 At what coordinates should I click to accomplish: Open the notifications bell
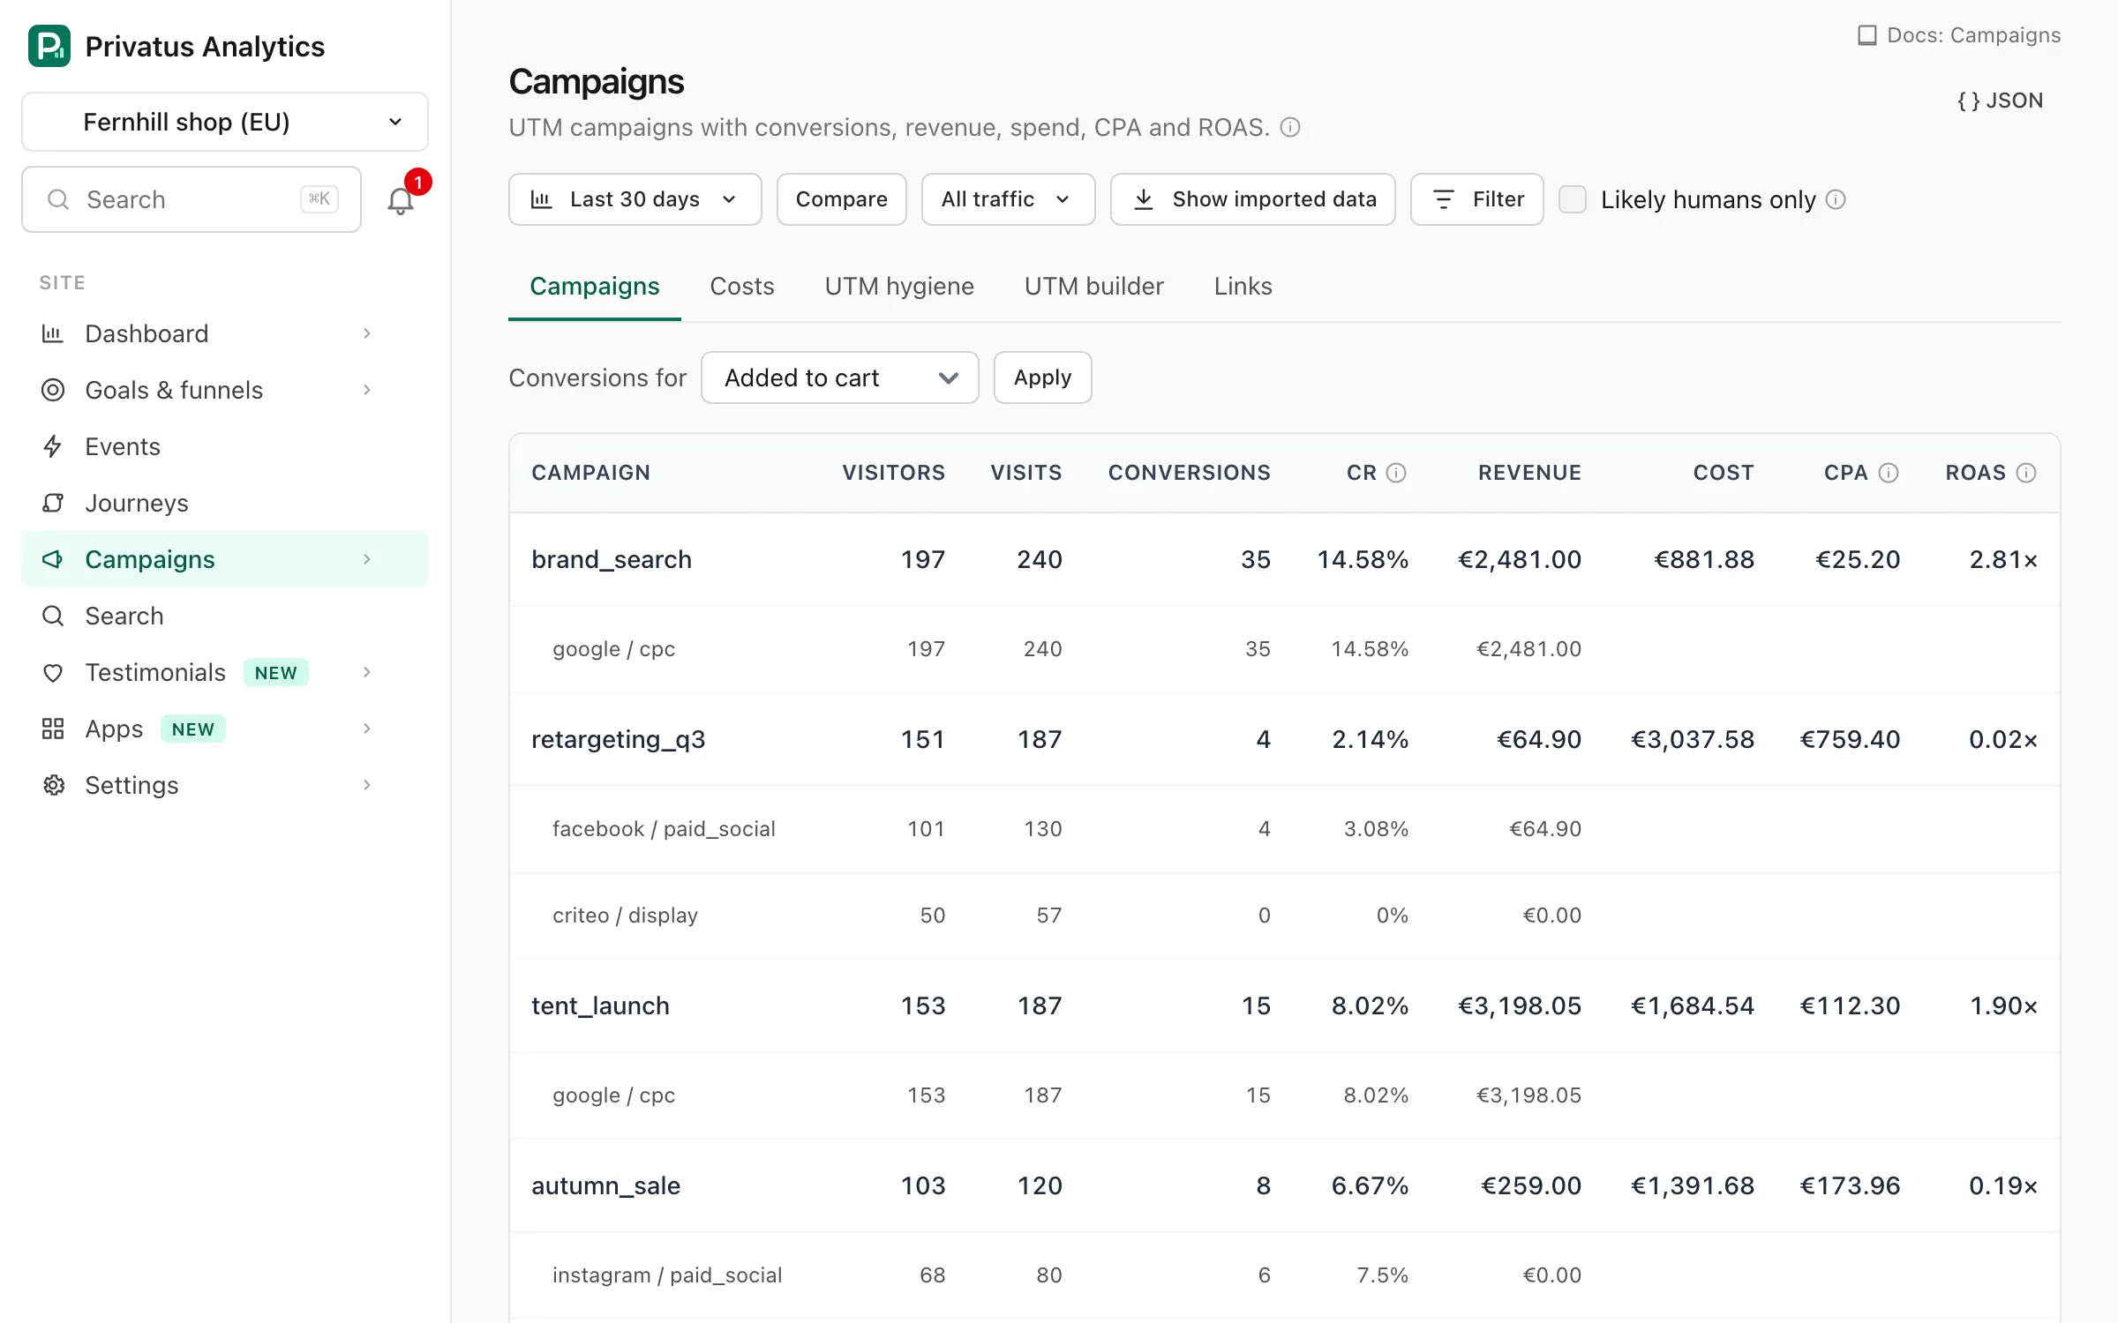401,200
